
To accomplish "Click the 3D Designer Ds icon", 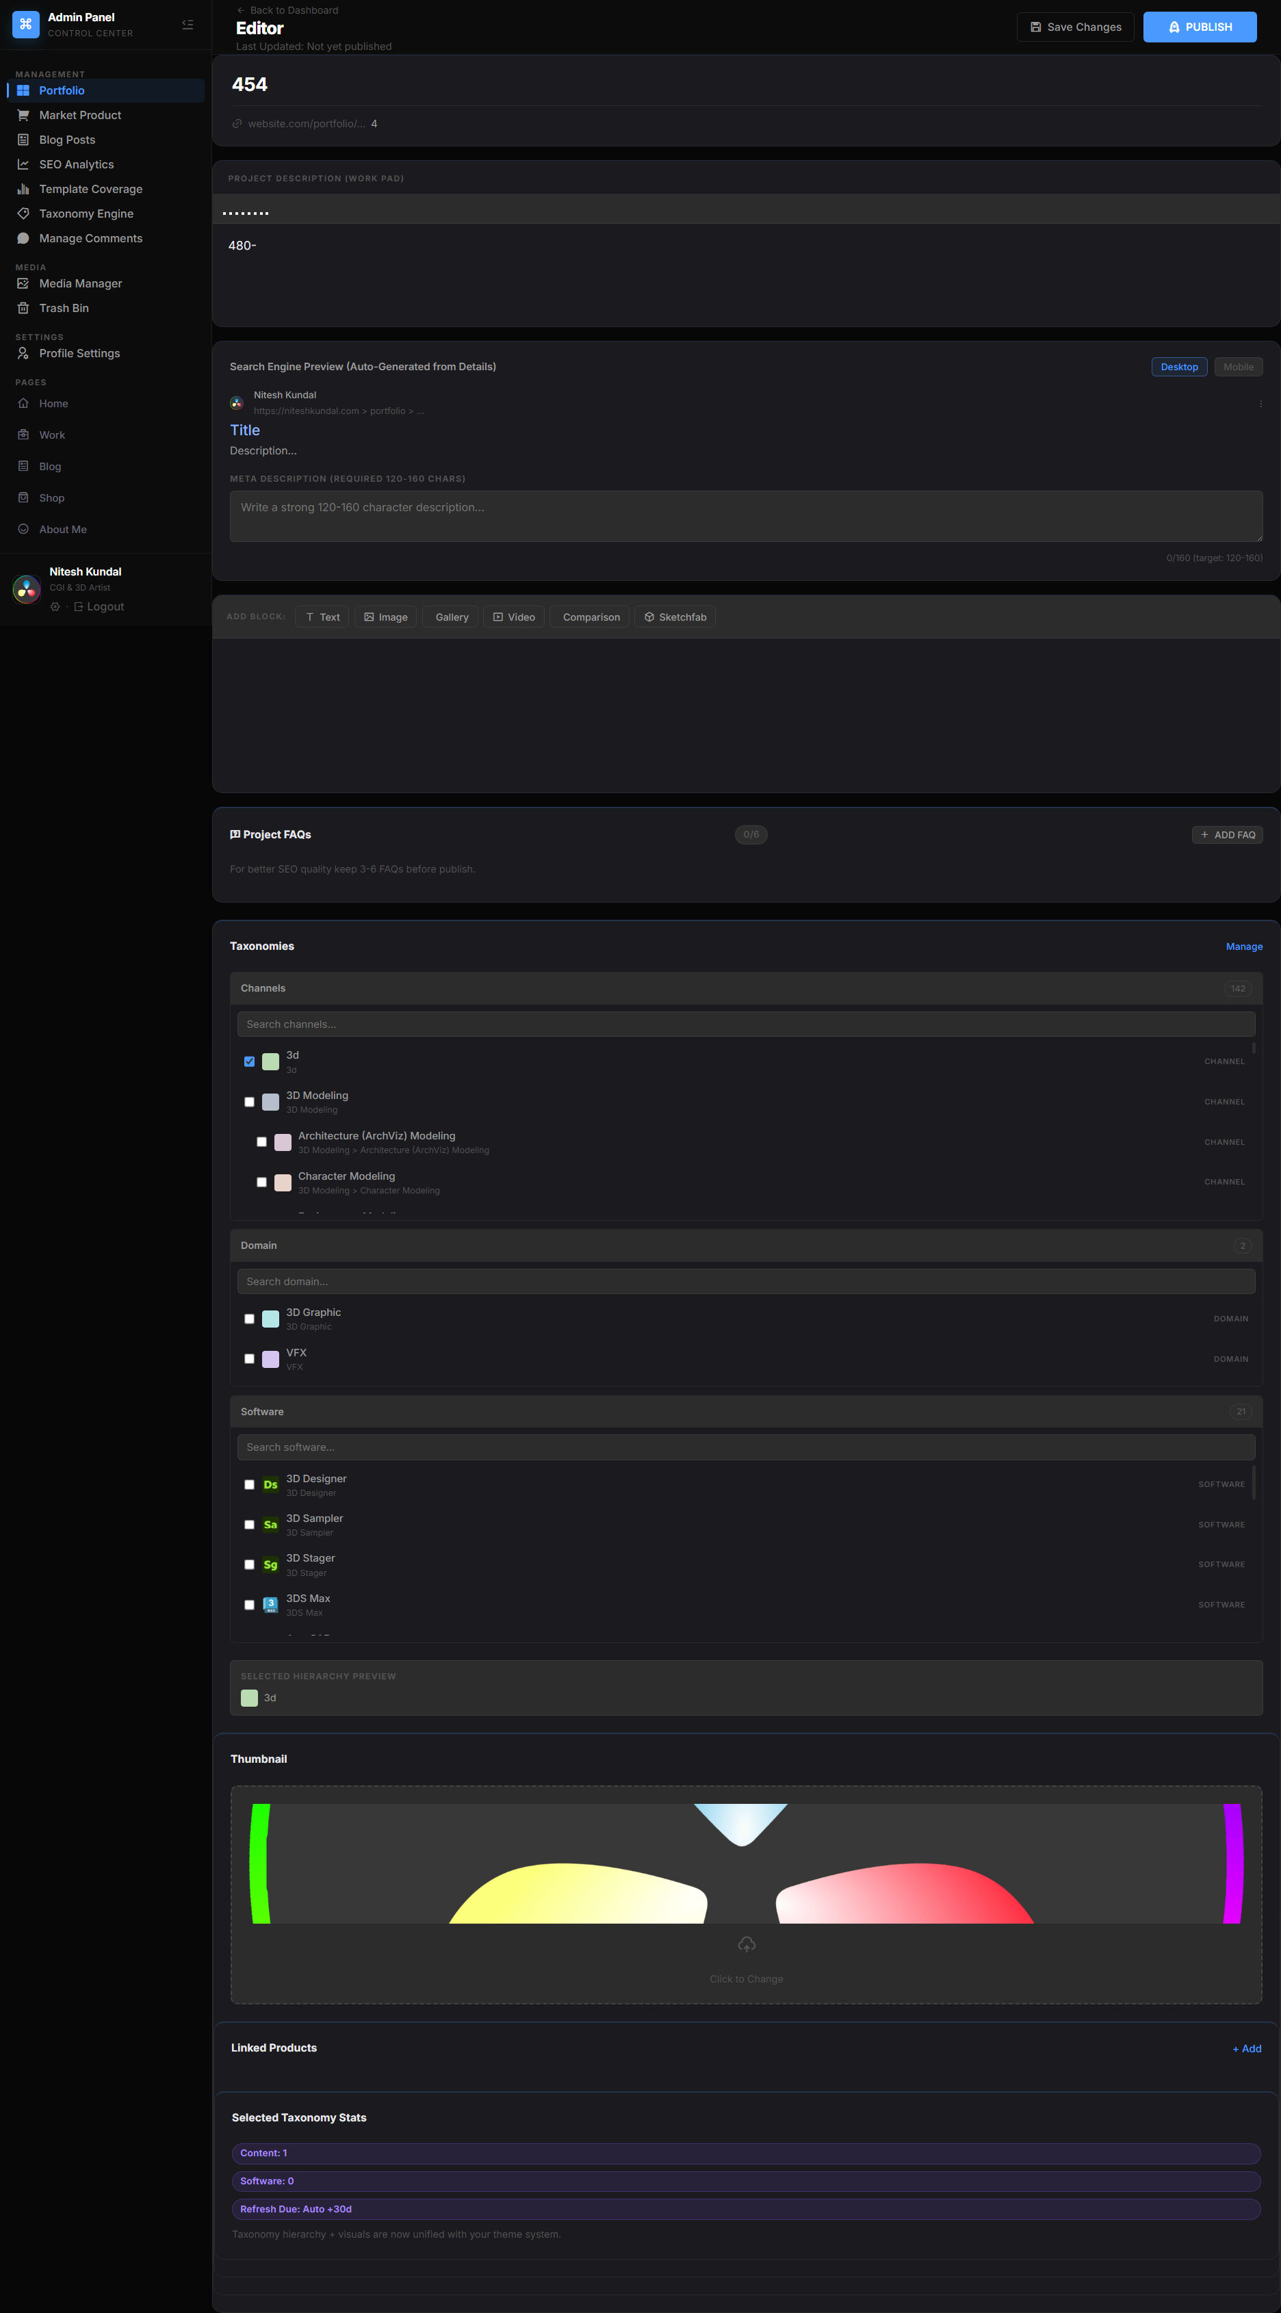I will pos(270,1484).
